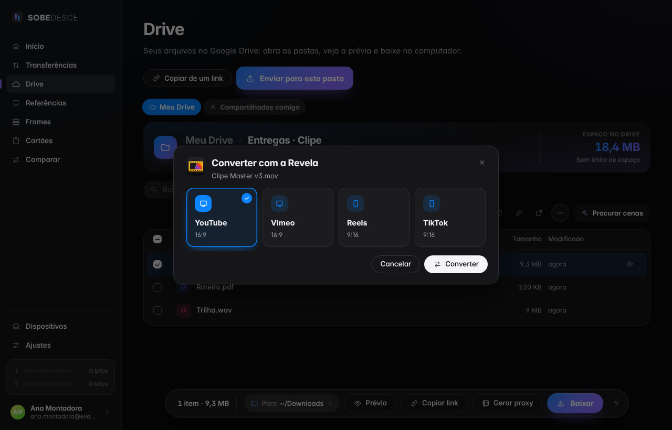672x430 pixels.
Task: Open the Para ~/Downloads destination dropdown
Action: (x=291, y=403)
